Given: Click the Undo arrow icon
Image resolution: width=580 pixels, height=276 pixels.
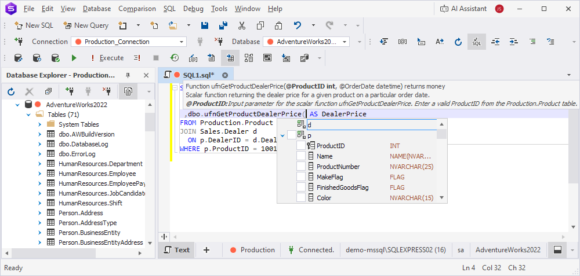Looking at the screenshot, I should 298,25.
